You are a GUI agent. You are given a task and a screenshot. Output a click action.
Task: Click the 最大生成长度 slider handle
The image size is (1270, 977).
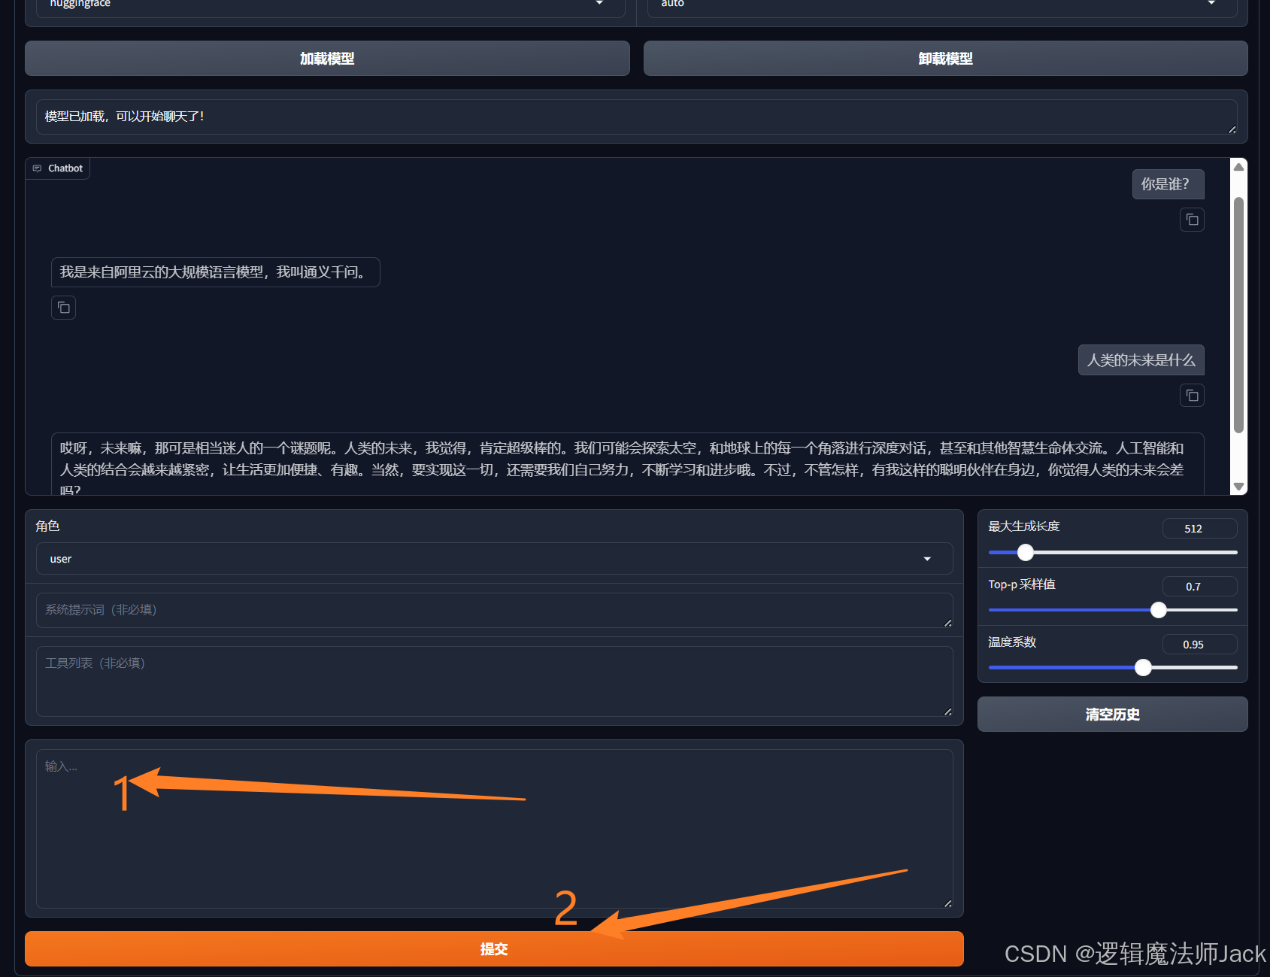1025,553
